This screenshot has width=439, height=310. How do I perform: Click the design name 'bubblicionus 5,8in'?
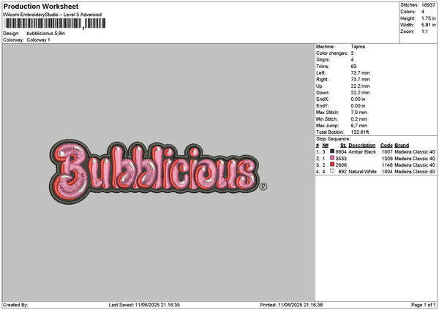pos(45,34)
